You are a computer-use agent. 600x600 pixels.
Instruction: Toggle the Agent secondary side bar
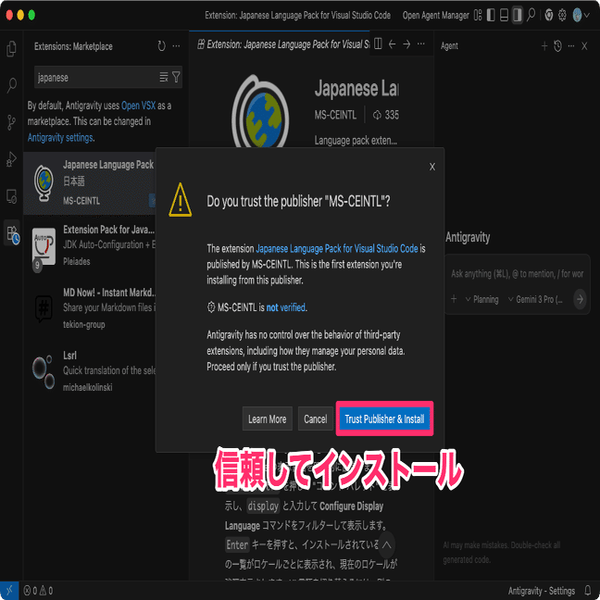pyautogui.click(x=518, y=16)
